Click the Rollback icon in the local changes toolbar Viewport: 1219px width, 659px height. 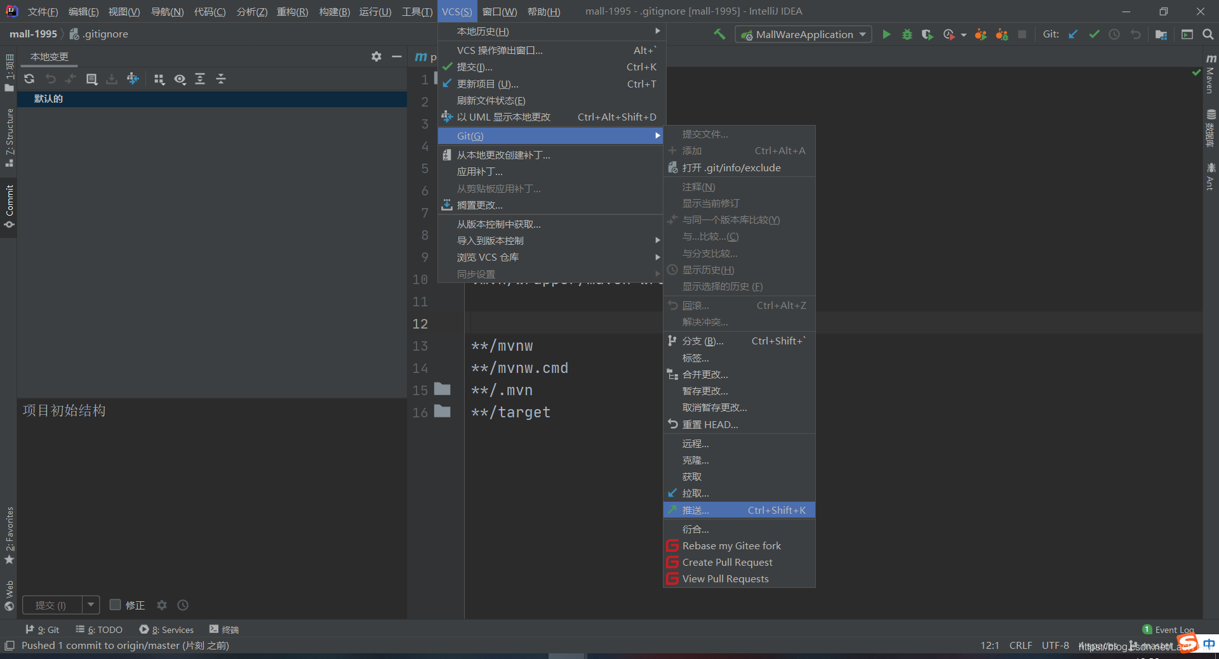click(50, 79)
